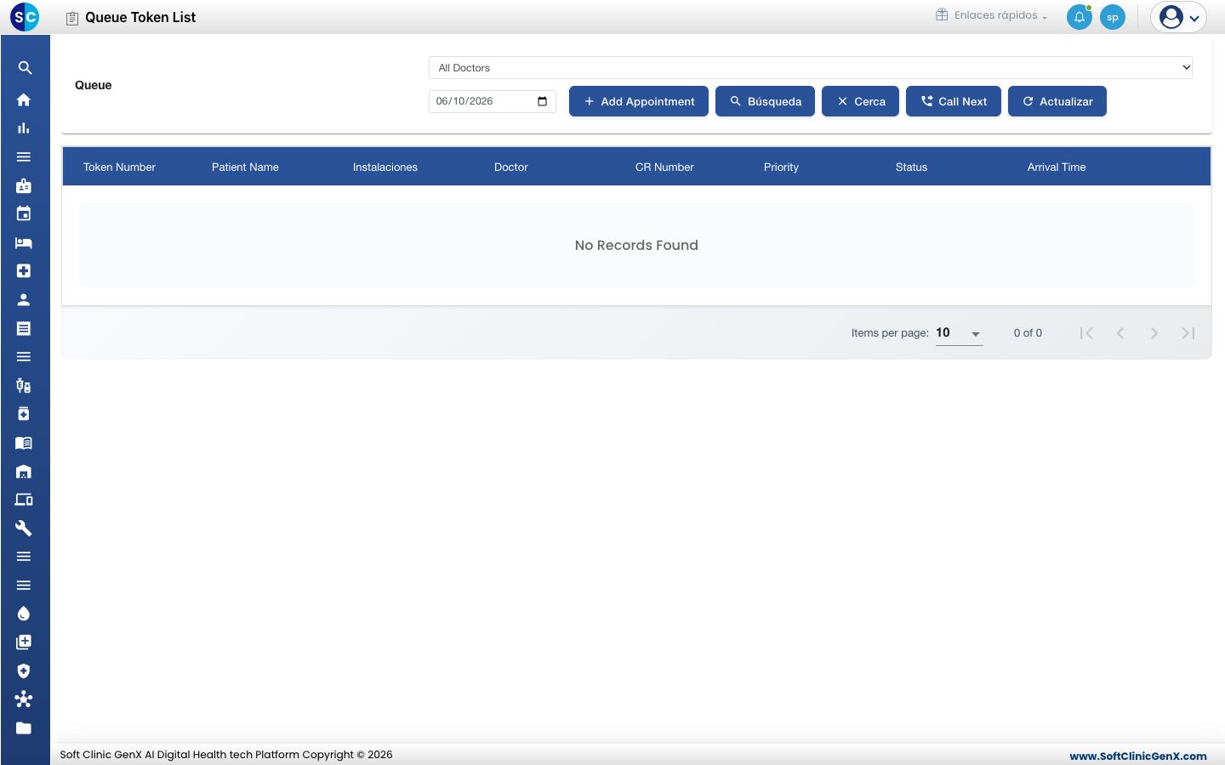This screenshot has height=765, width=1225.
Task: Open the folder icon in sidebar
Action: tap(24, 728)
